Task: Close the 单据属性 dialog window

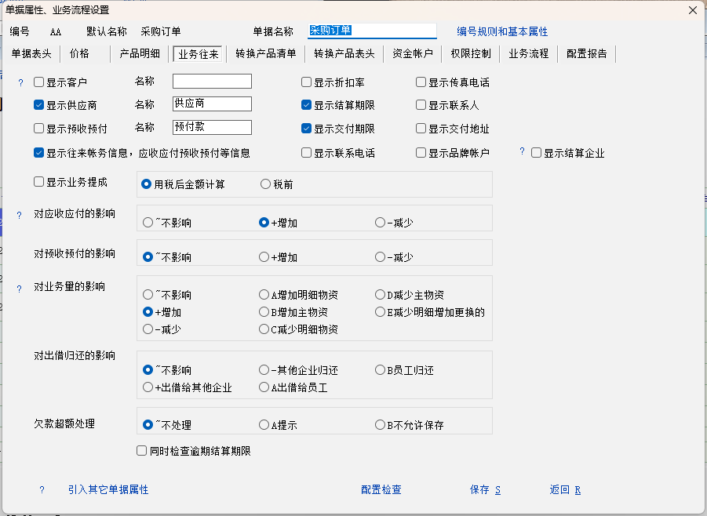Action: pos(691,10)
